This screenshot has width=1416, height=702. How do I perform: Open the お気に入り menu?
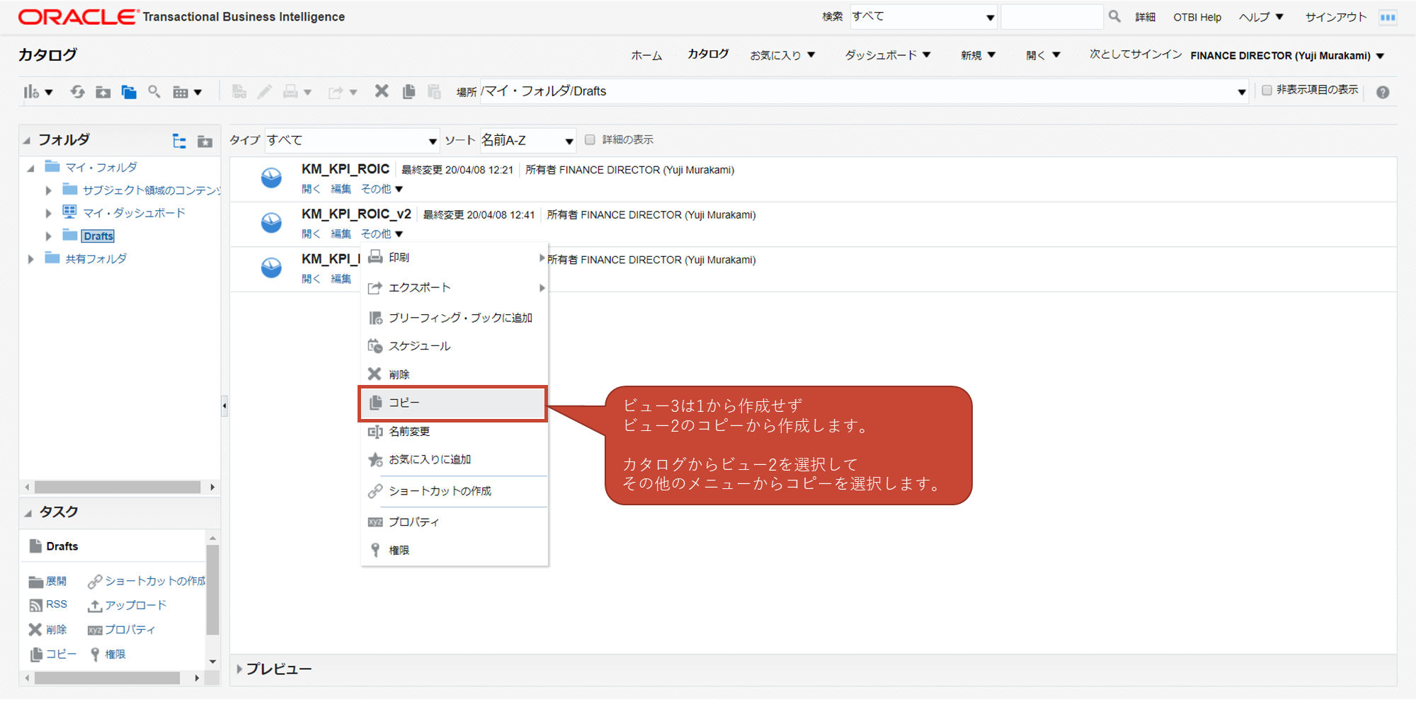click(782, 55)
